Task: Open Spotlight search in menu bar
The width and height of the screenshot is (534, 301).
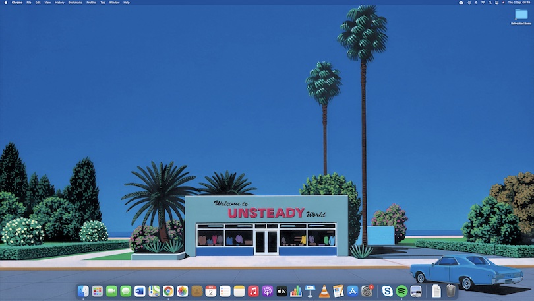Action: pyautogui.click(x=490, y=3)
